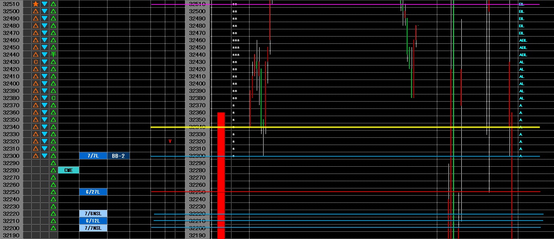554x239 pixels.
Task: Click the small red V marker near 32320
Action: [x=170, y=141]
